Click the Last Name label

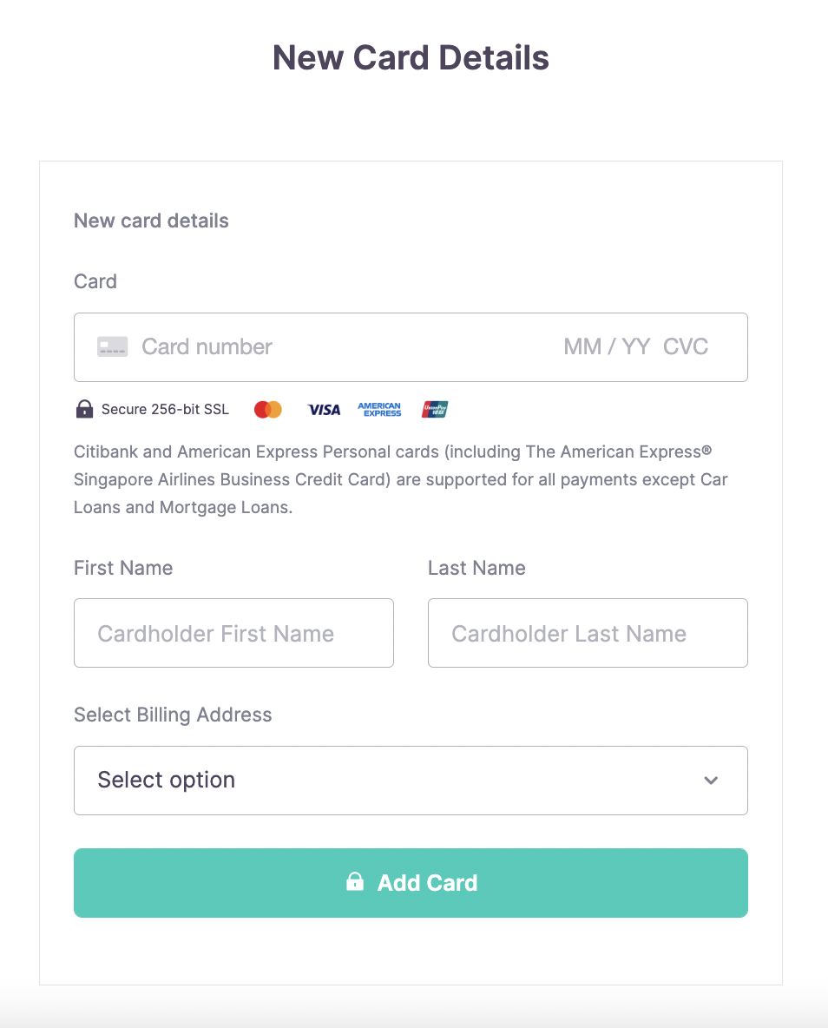pyautogui.click(x=476, y=568)
